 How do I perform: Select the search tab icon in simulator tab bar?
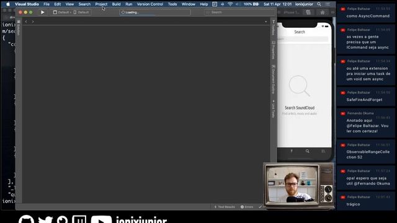click(x=308, y=151)
